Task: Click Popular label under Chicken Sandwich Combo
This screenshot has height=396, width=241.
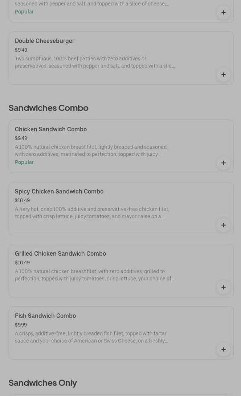Action: (24, 162)
